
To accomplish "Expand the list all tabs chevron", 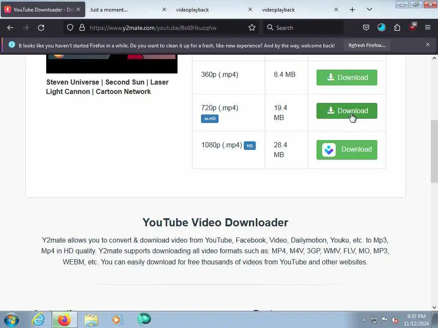I will point(369,9).
